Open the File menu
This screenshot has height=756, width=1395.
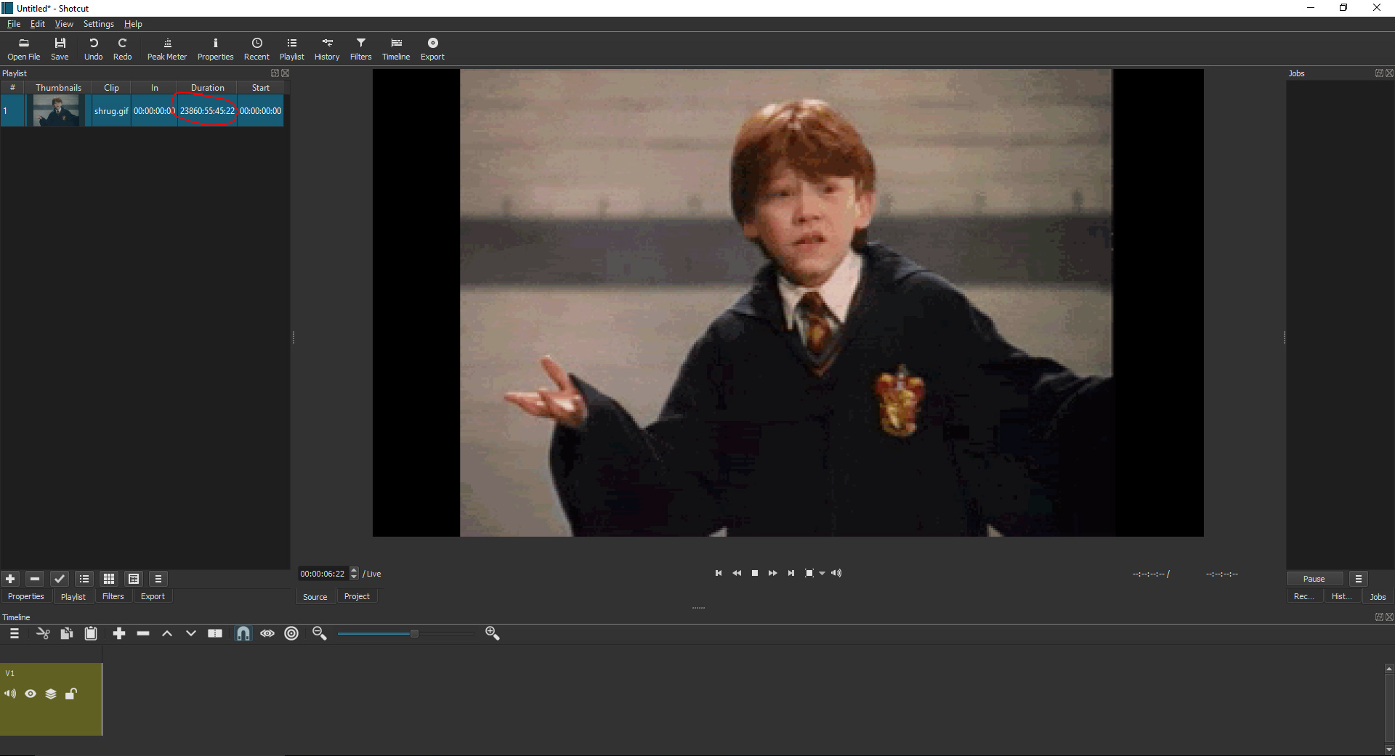click(14, 24)
